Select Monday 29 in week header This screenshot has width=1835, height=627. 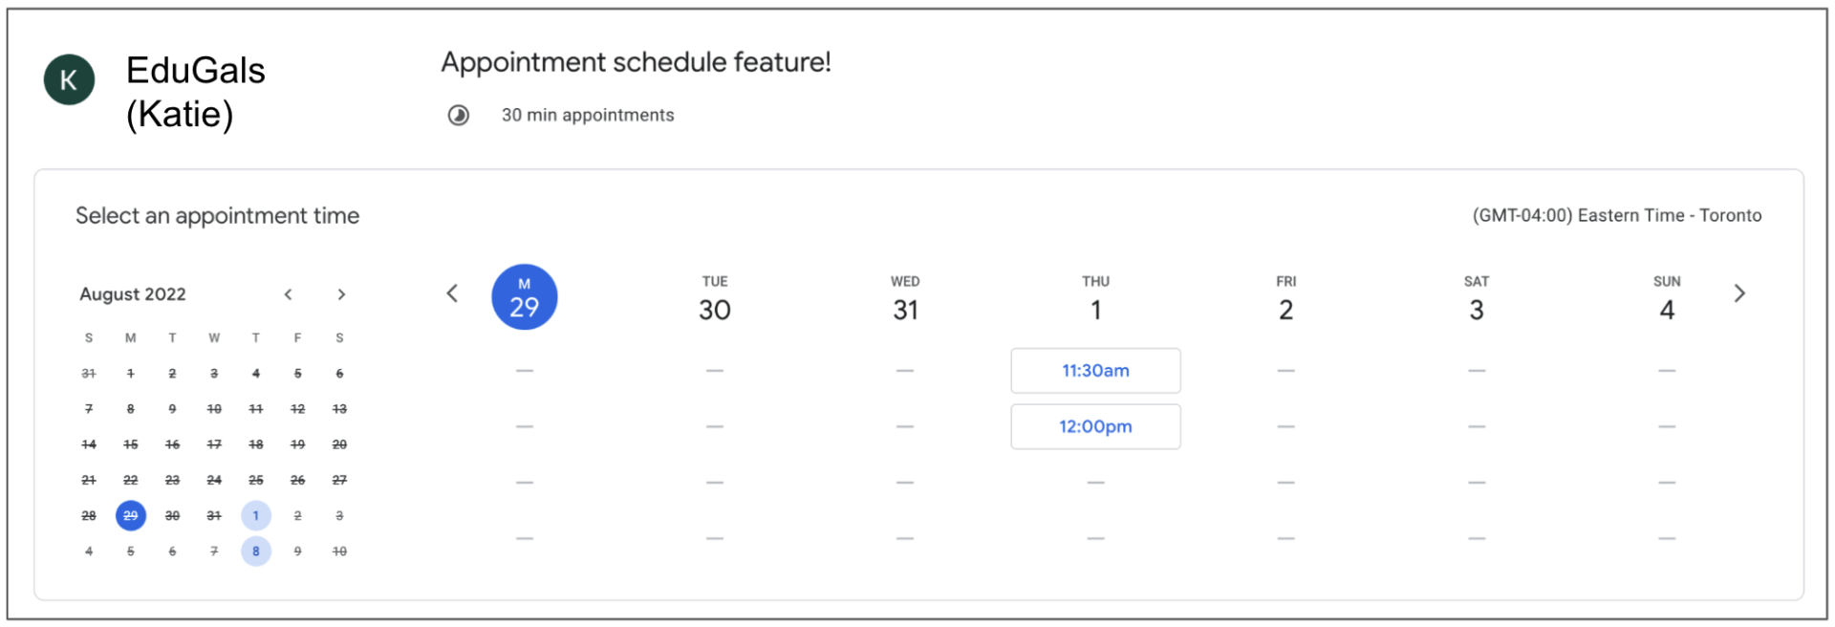(x=524, y=297)
